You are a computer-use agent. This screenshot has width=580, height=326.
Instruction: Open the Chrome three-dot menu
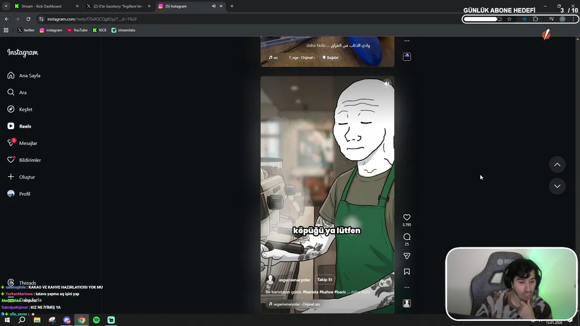click(574, 19)
